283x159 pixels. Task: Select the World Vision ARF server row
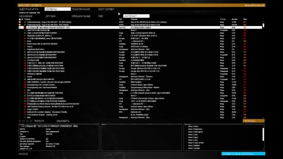click(141, 44)
